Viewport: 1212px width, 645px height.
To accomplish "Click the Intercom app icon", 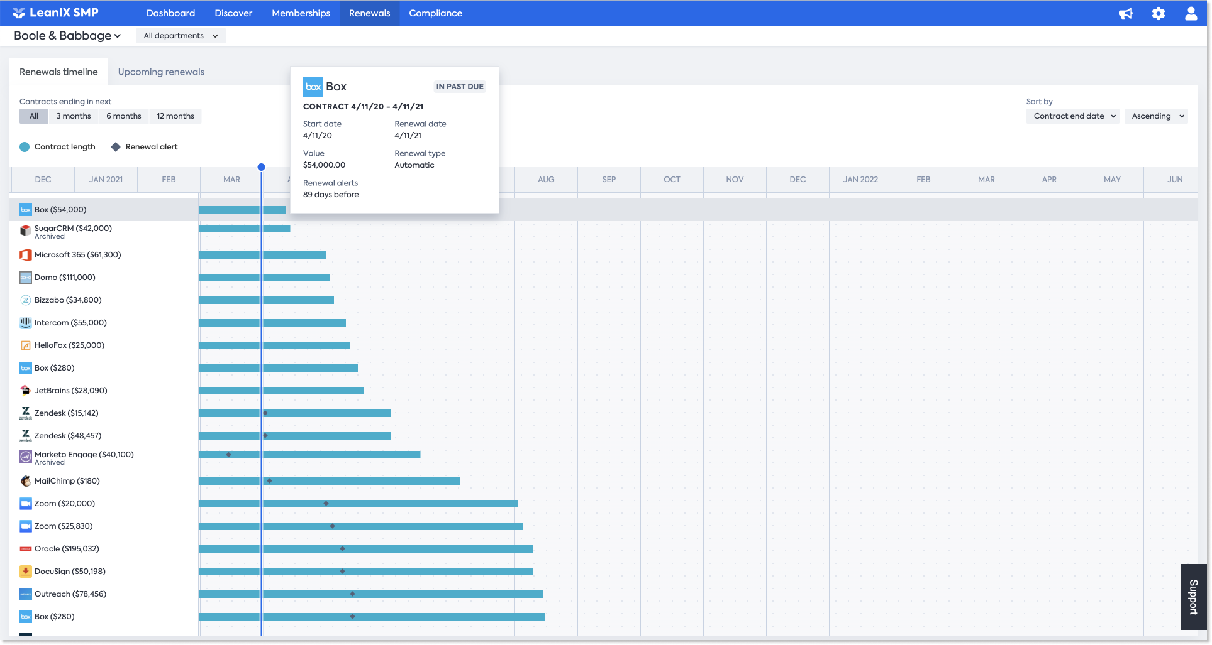I will pos(26,323).
